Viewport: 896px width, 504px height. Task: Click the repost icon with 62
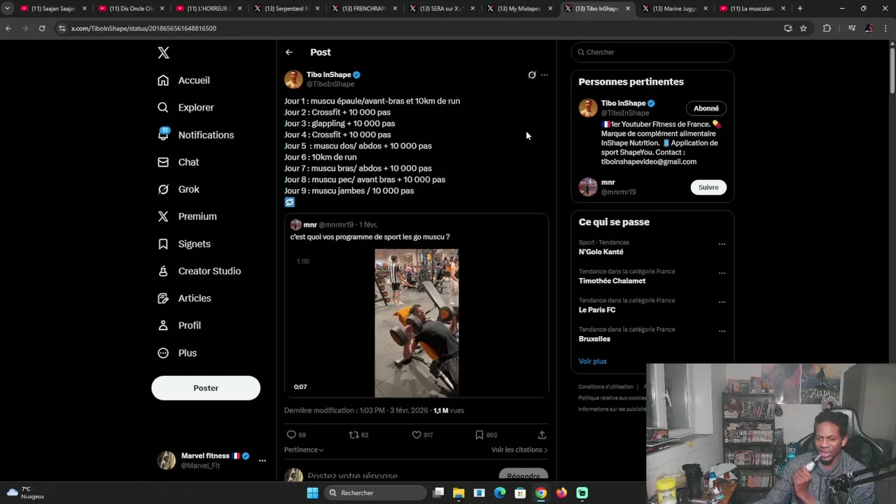coord(354,435)
